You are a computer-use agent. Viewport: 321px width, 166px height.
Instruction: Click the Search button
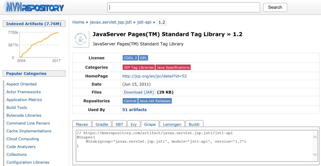point(275,7)
